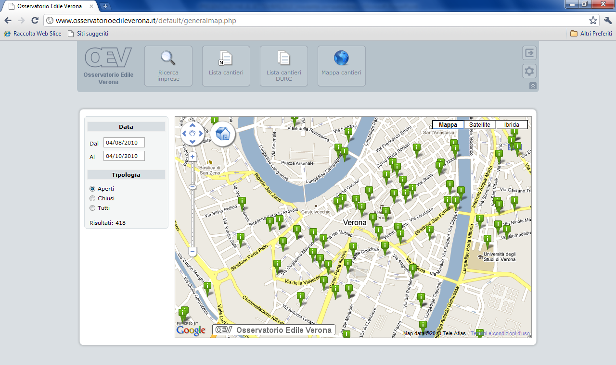The width and height of the screenshot is (616, 365).
Task: Select the Aperti radio option
Action: pos(92,189)
